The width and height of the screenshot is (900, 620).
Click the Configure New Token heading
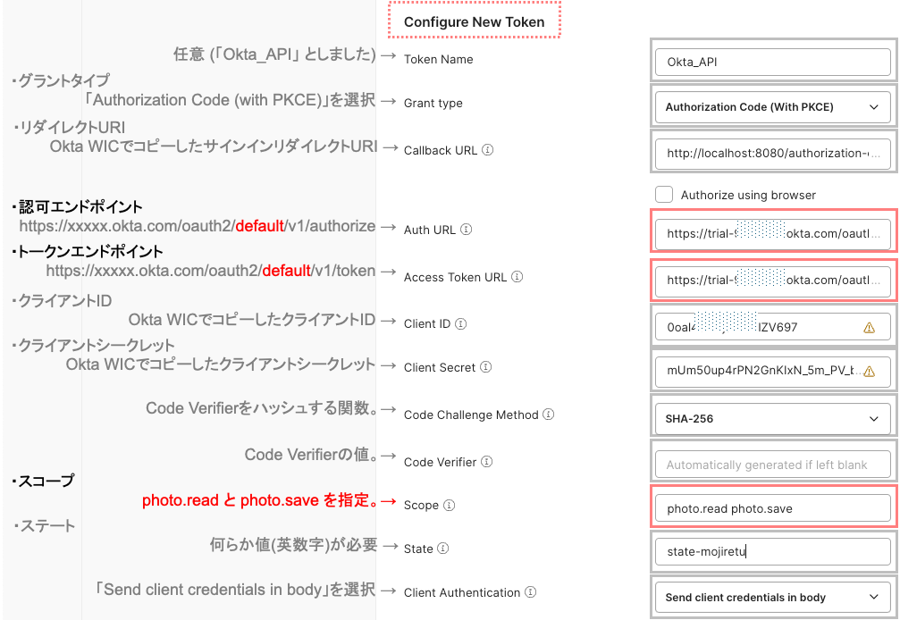click(x=474, y=21)
